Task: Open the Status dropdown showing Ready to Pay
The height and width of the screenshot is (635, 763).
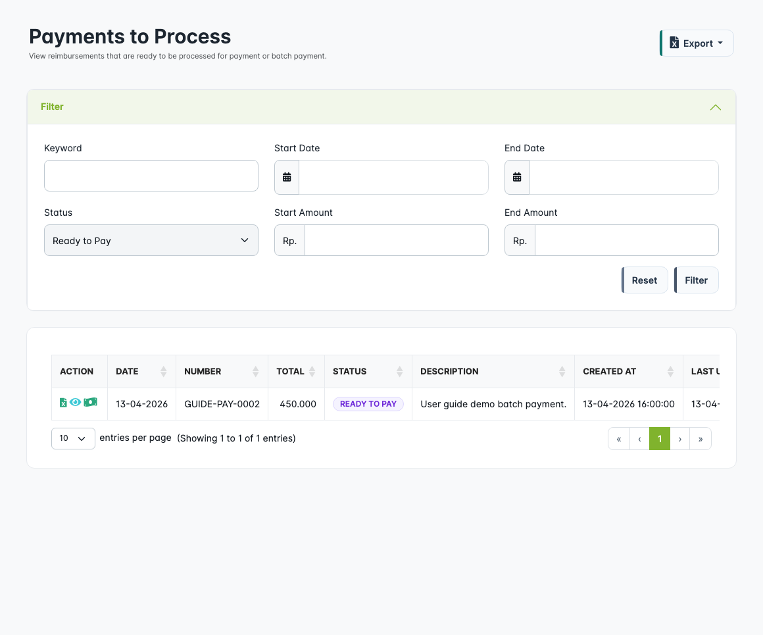Action: tap(151, 240)
